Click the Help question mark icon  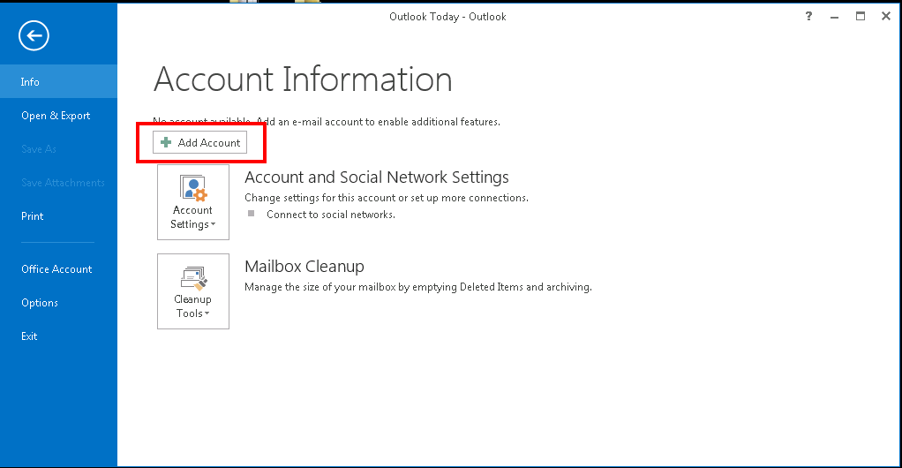(x=808, y=16)
